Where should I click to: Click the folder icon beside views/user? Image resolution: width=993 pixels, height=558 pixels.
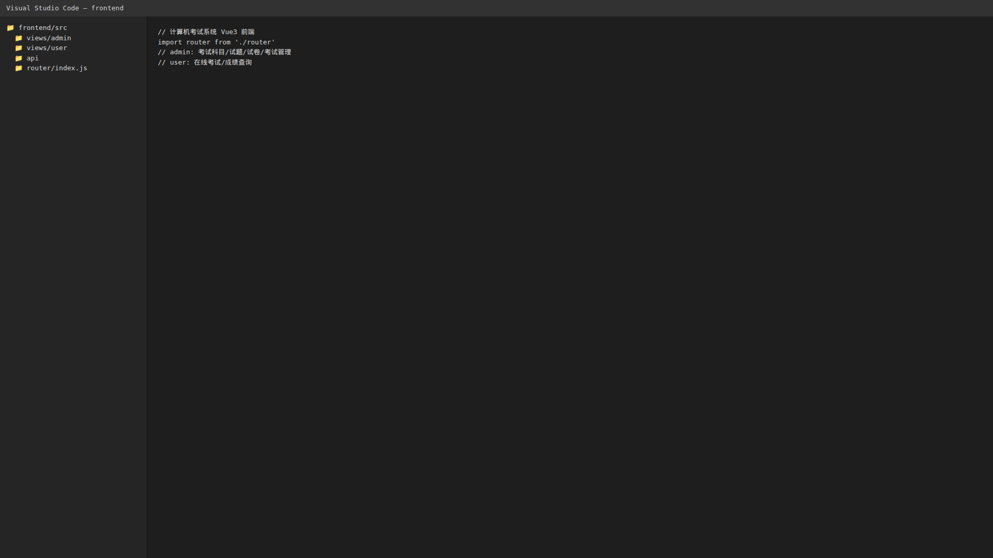[x=19, y=48]
